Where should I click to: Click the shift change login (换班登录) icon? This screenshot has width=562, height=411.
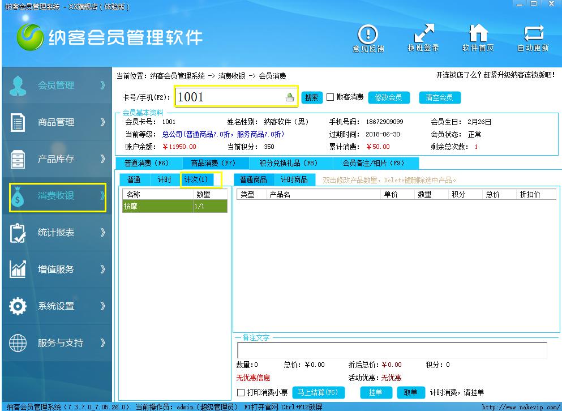click(423, 34)
